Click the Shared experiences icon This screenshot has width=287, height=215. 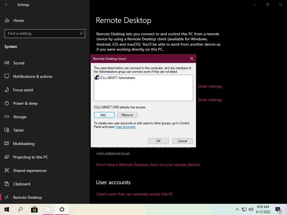(7, 170)
